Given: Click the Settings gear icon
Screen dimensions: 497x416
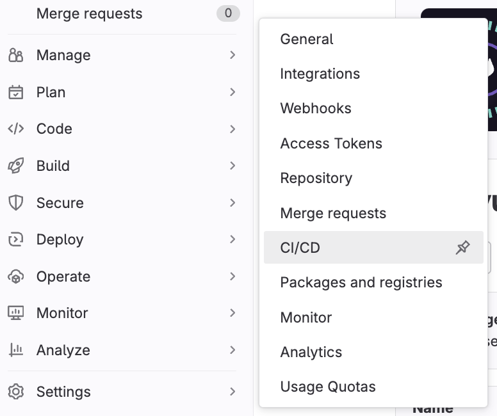Looking at the screenshot, I should click(15, 392).
